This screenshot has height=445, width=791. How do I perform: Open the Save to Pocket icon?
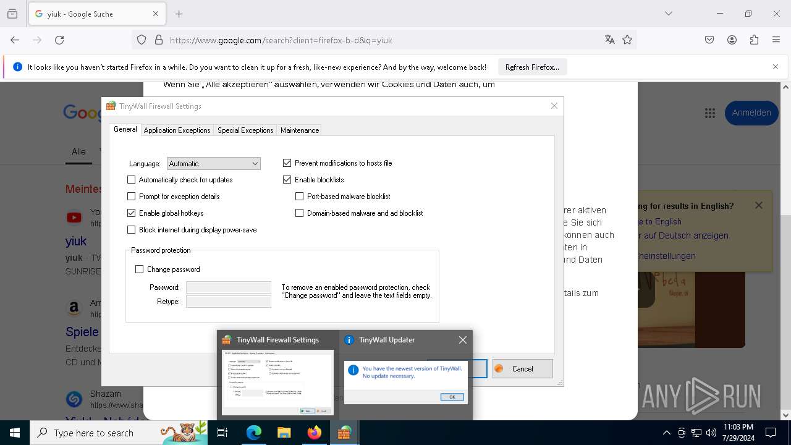coord(709,40)
